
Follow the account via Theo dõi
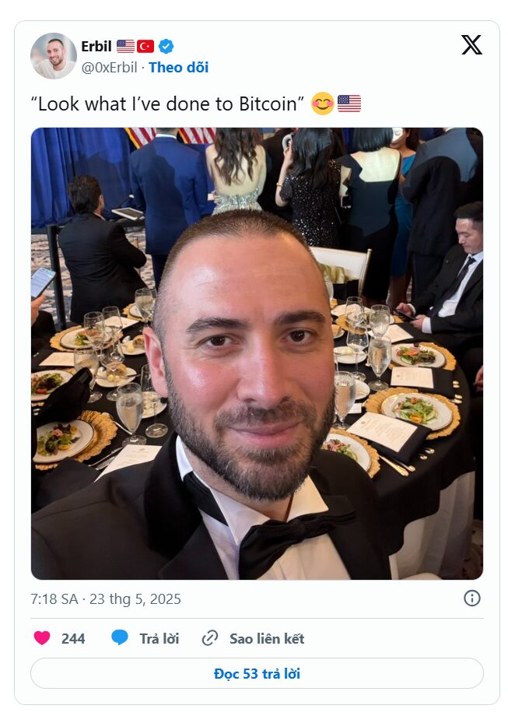click(x=178, y=68)
